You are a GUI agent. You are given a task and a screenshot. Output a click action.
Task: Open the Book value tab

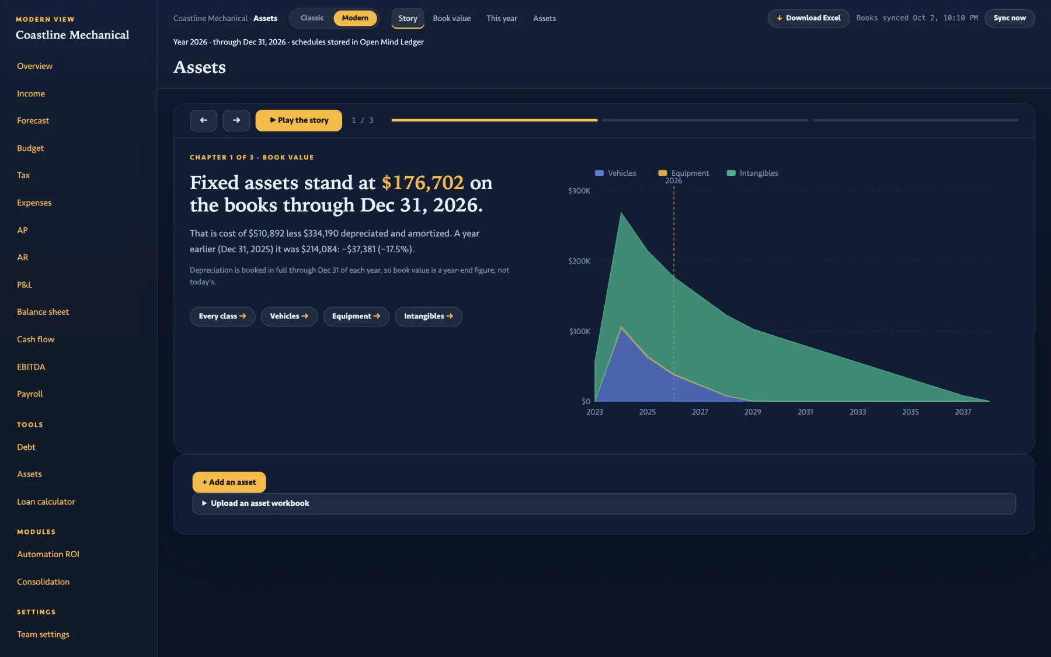(x=452, y=19)
